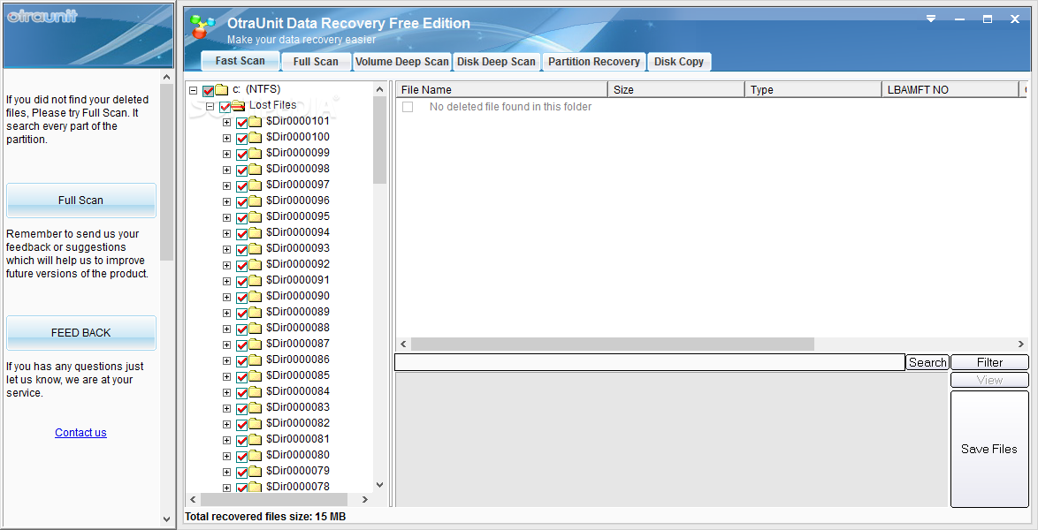
Task: Select the Disk Copy tab
Action: coord(678,62)
